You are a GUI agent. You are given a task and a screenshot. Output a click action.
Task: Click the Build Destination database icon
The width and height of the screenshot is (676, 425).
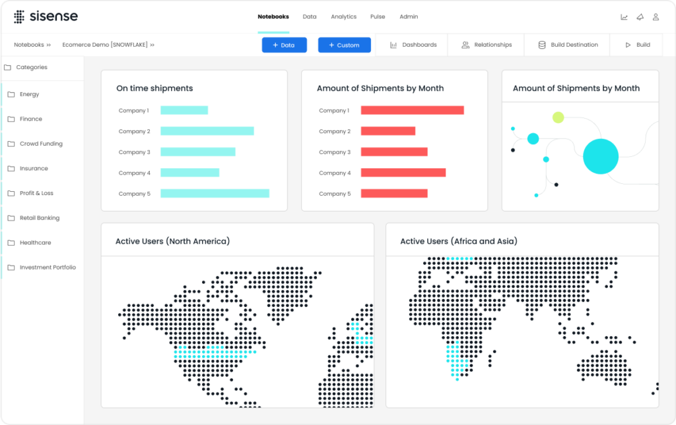point(542,44)
